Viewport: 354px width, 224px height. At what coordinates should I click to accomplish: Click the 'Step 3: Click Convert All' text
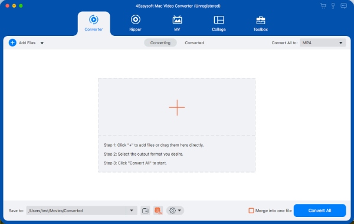pyautogui.click(x=135, y=163)
